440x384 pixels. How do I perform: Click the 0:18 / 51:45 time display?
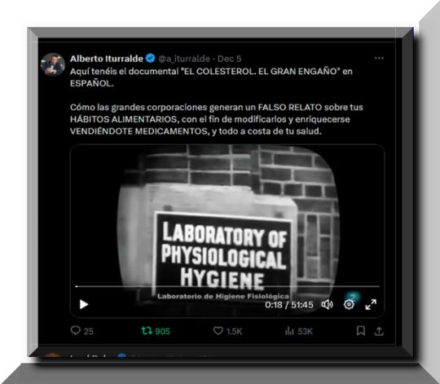(x=289, y=305)
